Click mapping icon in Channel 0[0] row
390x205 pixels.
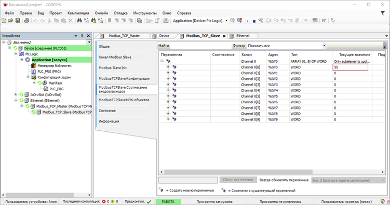click(174, 67)
